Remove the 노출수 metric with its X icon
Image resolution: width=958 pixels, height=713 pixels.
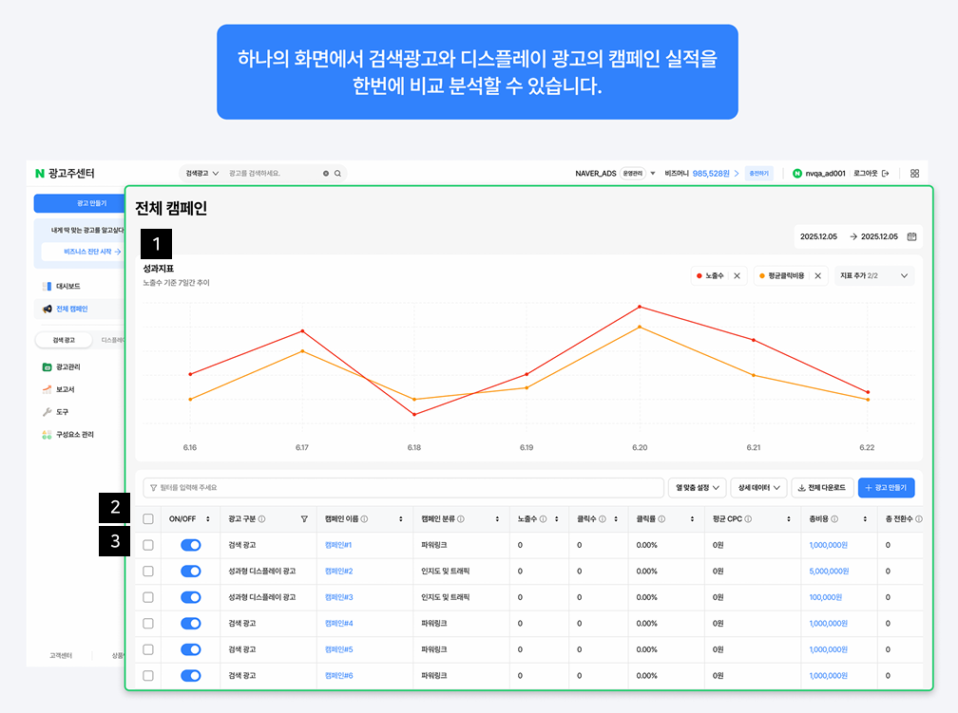737,275
